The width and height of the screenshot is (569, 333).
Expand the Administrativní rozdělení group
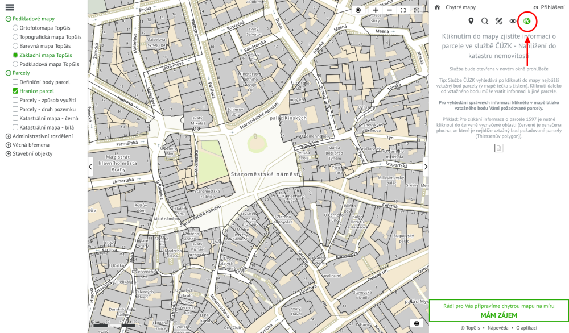click(x=9, y=136)
